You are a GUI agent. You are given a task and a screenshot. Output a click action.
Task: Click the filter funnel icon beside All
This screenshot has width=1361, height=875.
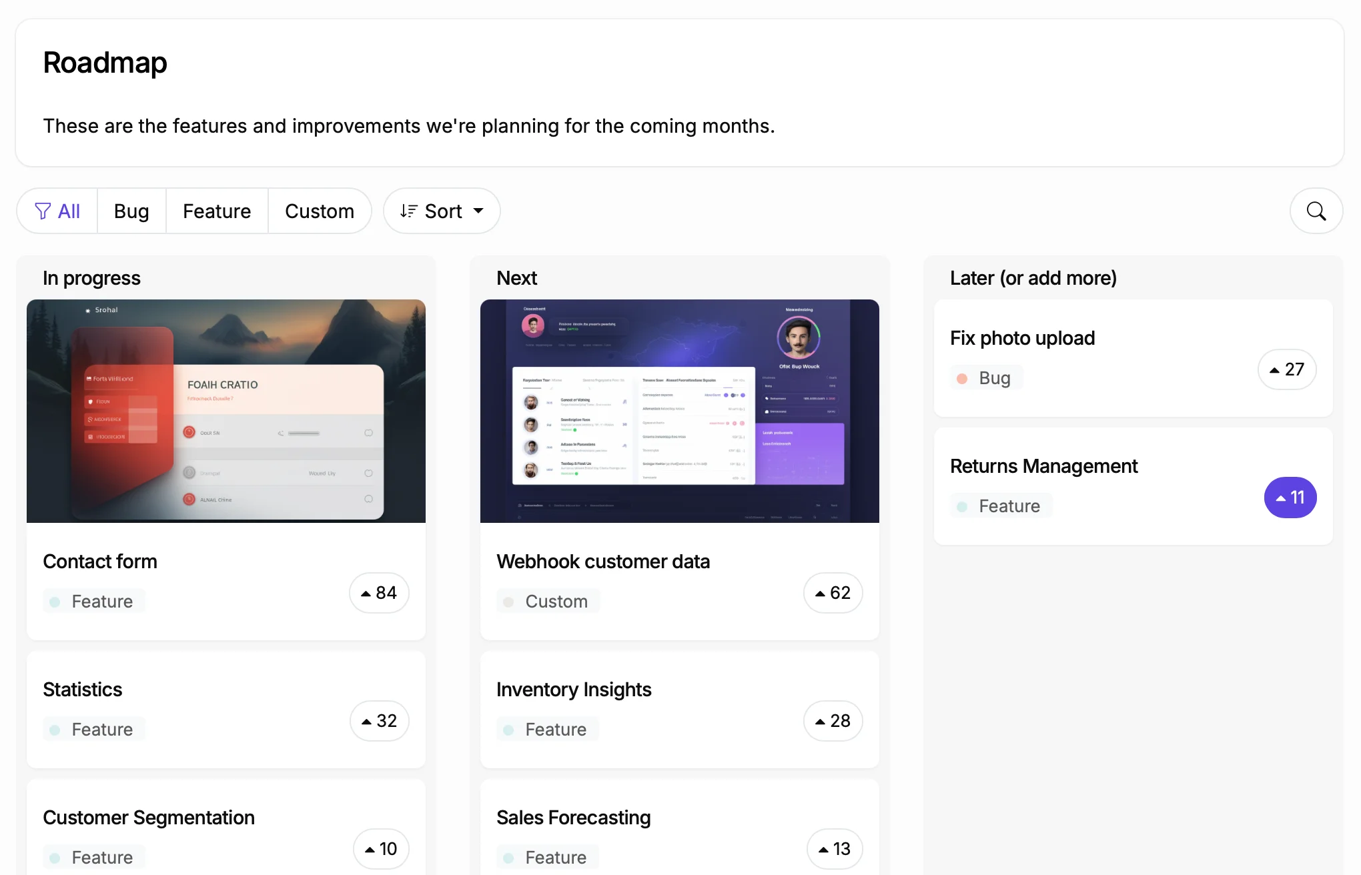click(x=42, y=211)
